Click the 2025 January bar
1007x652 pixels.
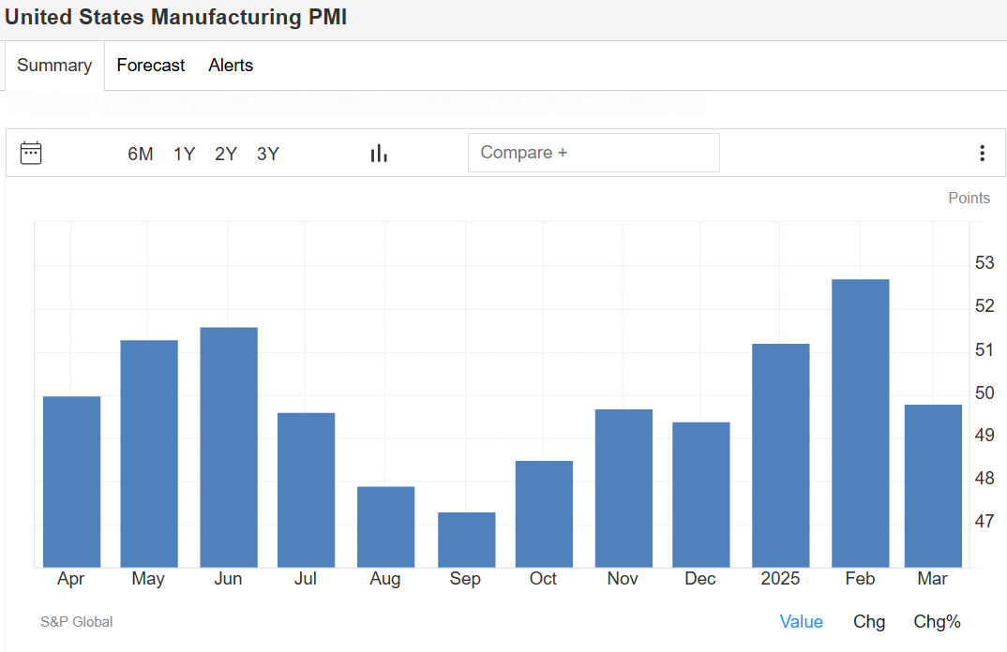pyautogui.click(x=780, y=455)
